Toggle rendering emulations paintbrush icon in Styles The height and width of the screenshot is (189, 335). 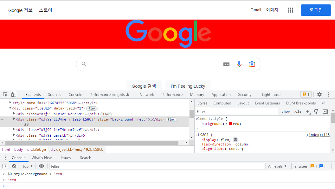(x=316, y=111)
